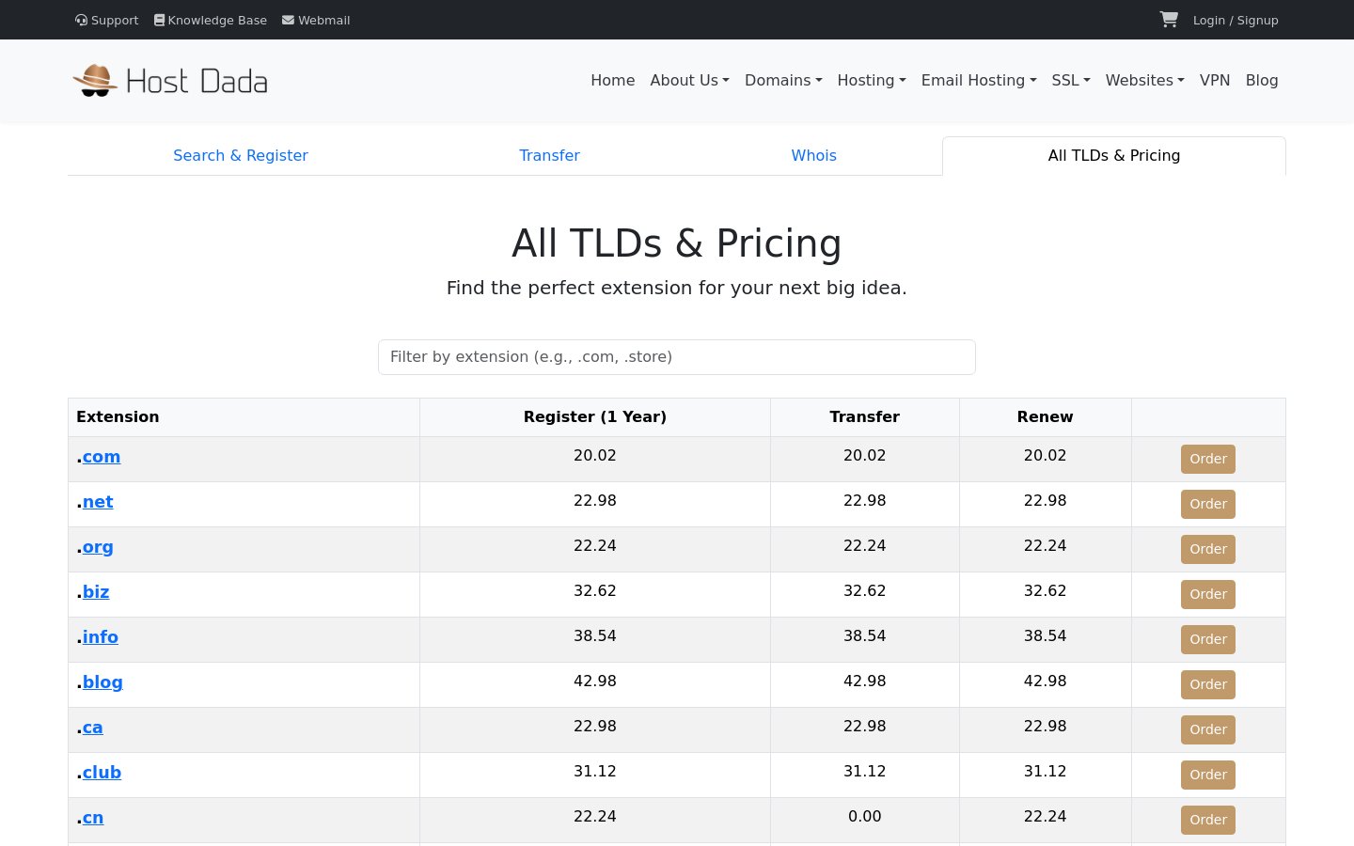Open the shopping cart icon
1354x846 pixels.
pyautogui.click(x=1169, y=20)
